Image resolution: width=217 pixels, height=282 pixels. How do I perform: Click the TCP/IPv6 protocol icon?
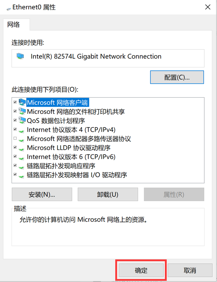(x=21, y=158)
